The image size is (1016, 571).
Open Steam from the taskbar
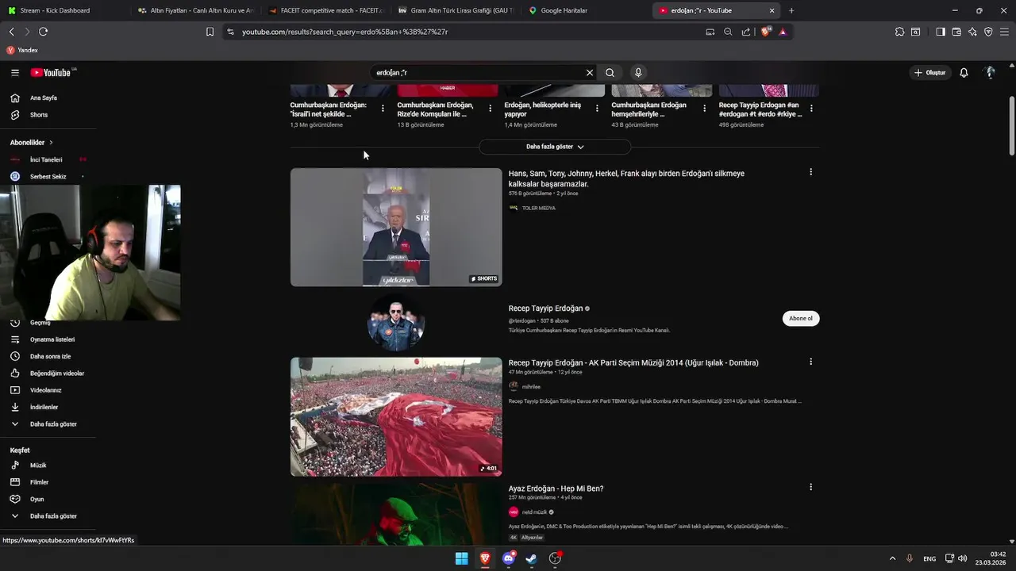click(x=532, y=558)
